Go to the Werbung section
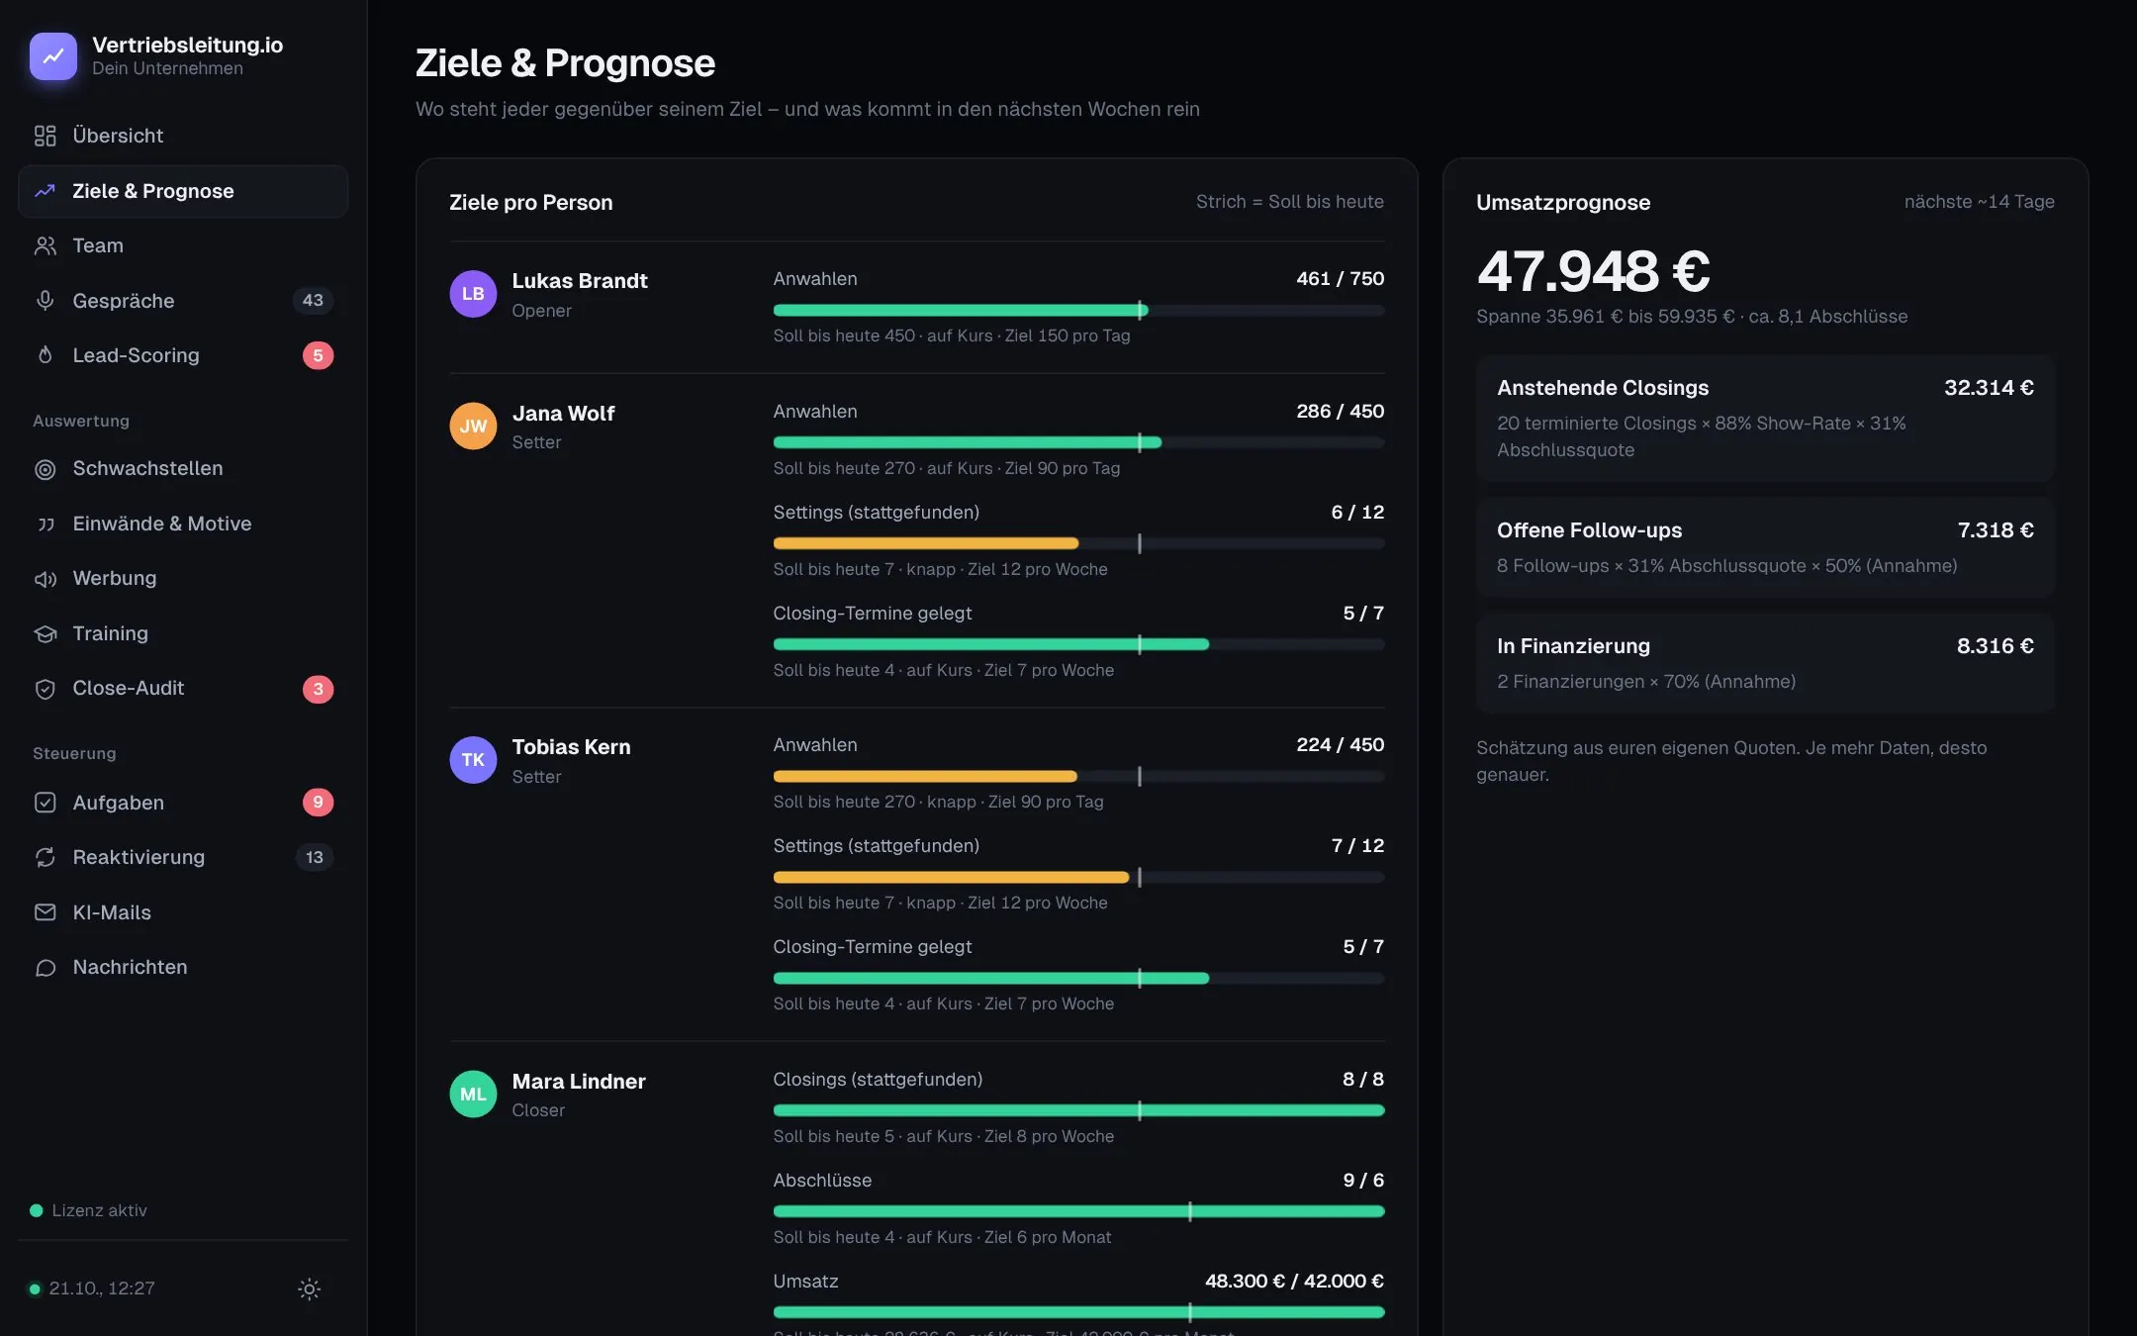 (x=183, y=579)
